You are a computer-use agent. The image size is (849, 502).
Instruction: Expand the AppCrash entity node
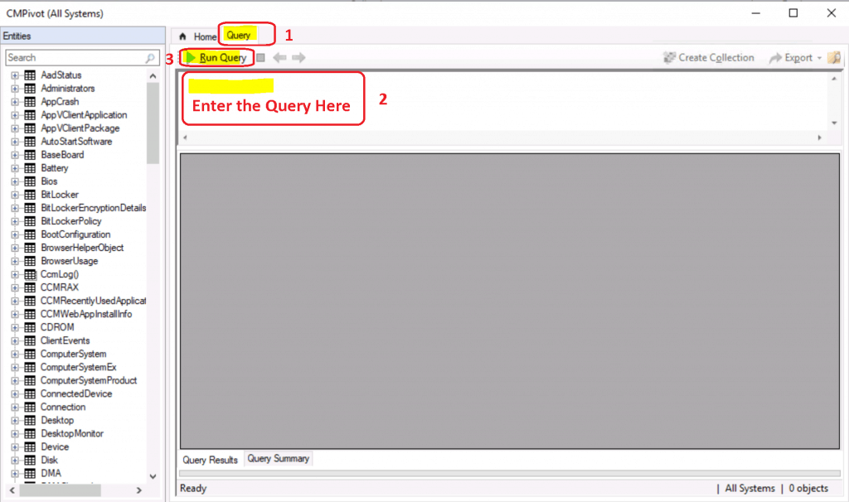[15, 102]
